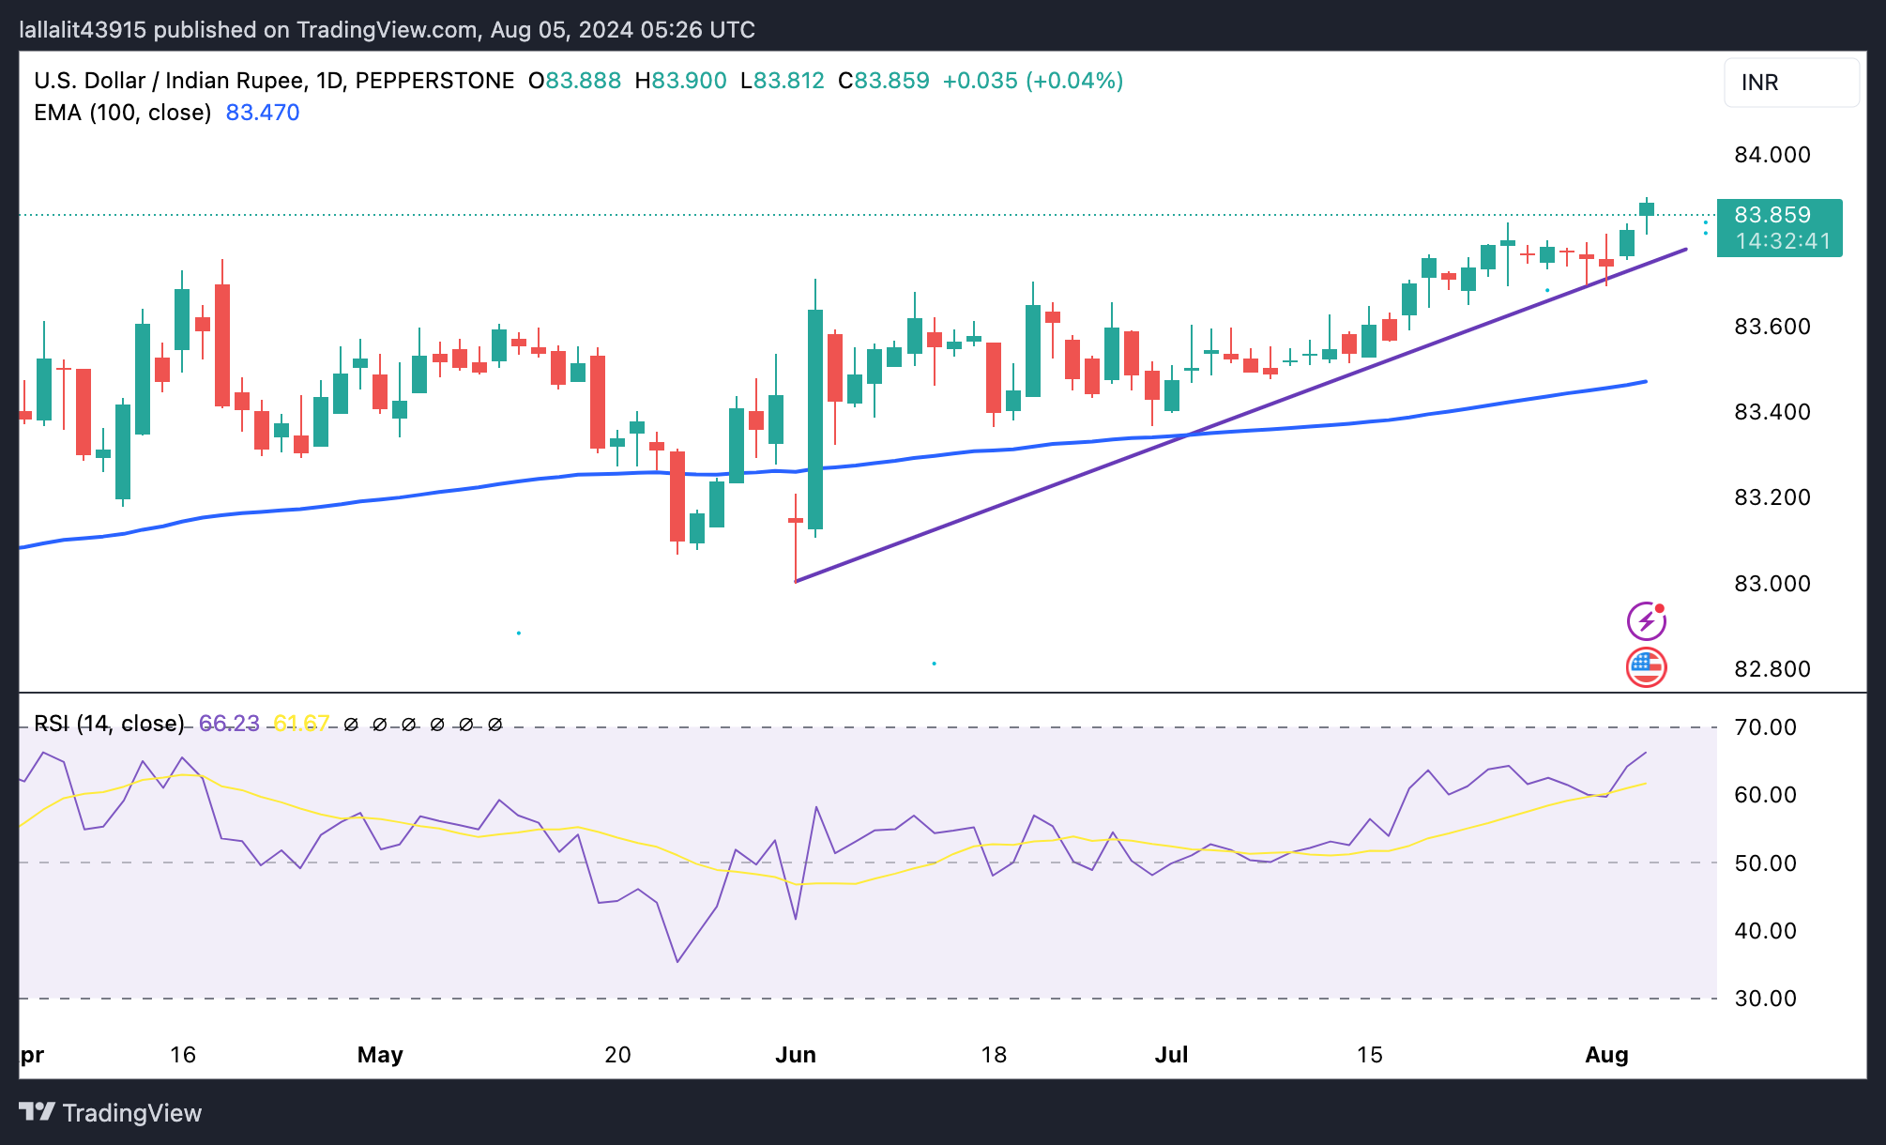Click the Jun label on time axis

[x=796, y=1055]
